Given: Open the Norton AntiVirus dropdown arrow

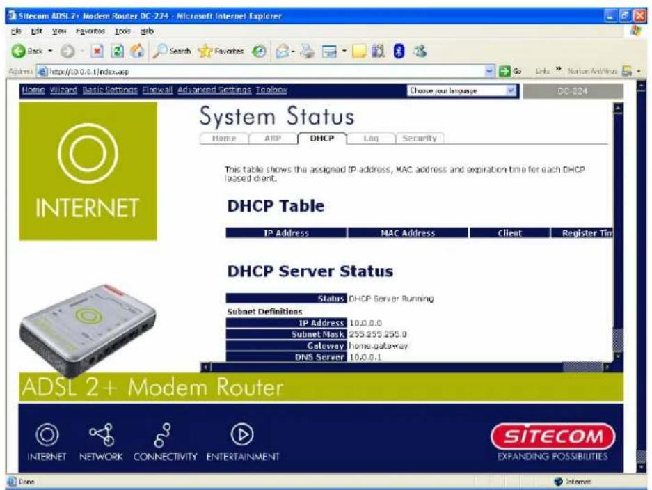Looking at the screenshot, I should pos(639,72).
